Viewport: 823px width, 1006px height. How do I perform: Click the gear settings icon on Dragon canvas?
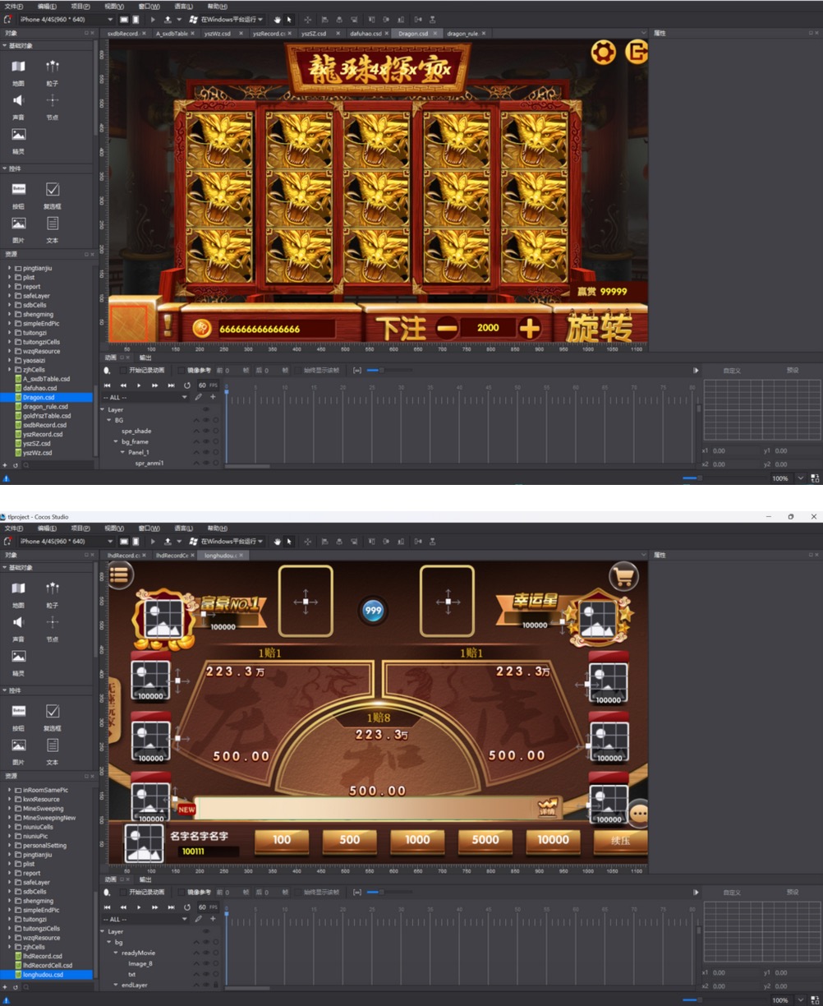[x=603, y=53]
